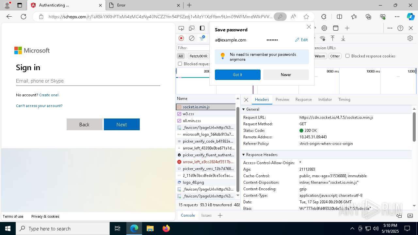The width and height of the screenshot is (418, 235).
Task: Click the Next button
Action: click(x=122, y=124)
